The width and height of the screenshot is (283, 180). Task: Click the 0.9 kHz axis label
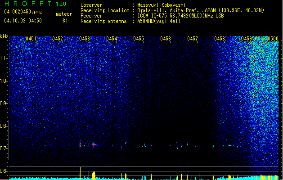[4, 103]
